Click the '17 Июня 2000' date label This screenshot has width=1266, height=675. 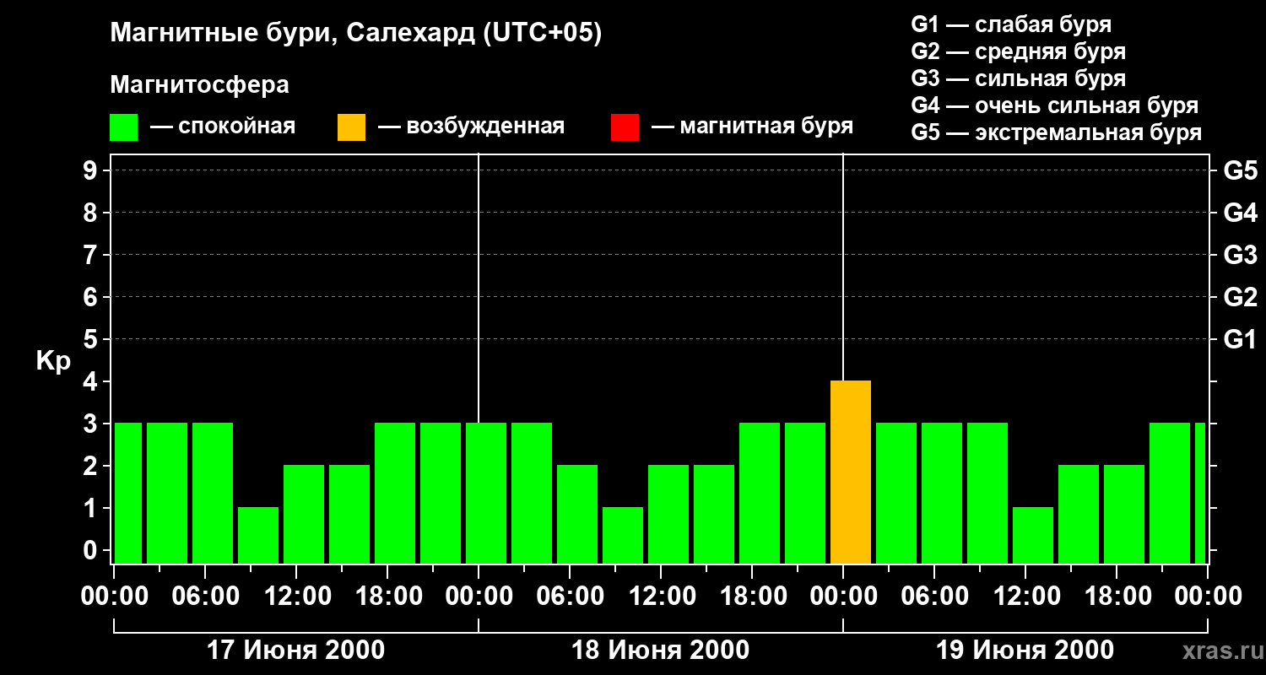point(295,651)
